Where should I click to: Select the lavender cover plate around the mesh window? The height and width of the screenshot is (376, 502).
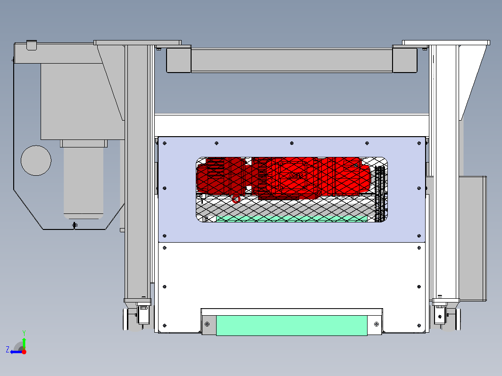292,232
